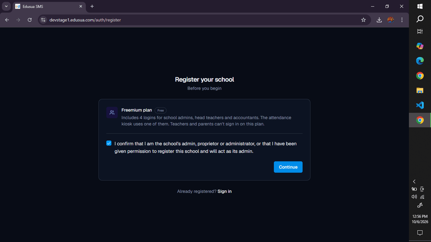
Task: Bookmark this page with star icon
Action: (x=363, y=20)
